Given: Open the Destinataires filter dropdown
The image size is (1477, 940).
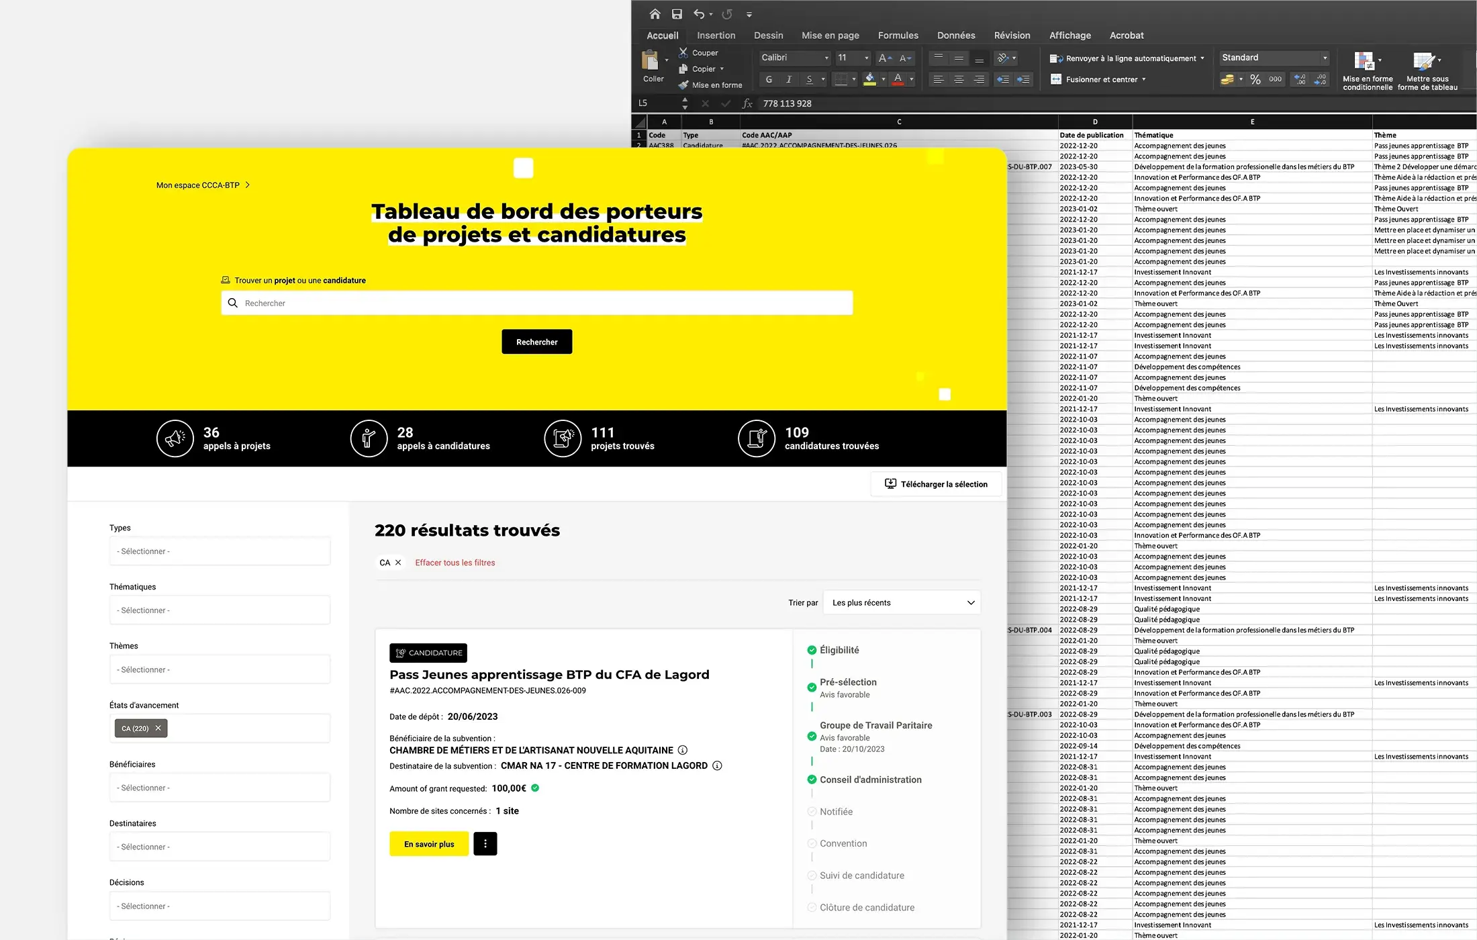Looking at the screenshot, I should (220, 847).
